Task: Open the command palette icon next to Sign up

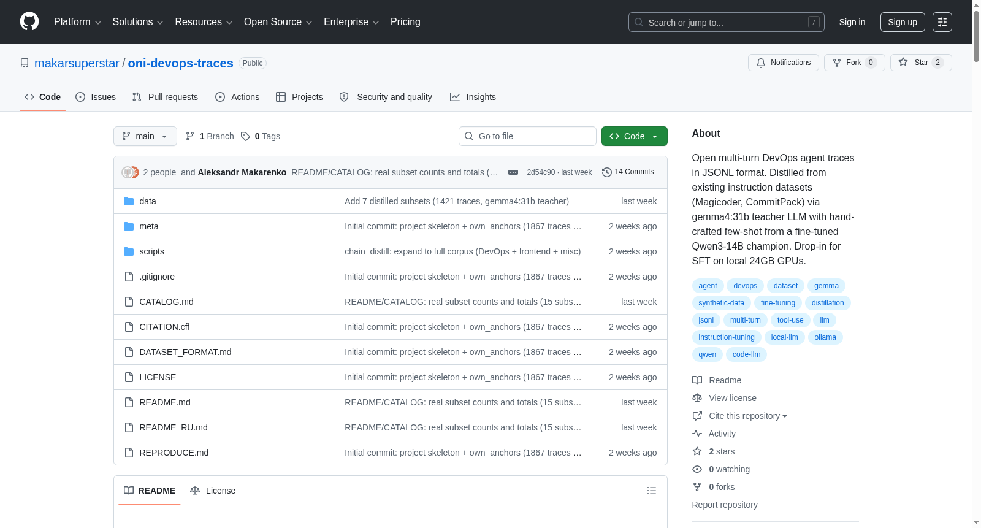Action: pos(942,22)
